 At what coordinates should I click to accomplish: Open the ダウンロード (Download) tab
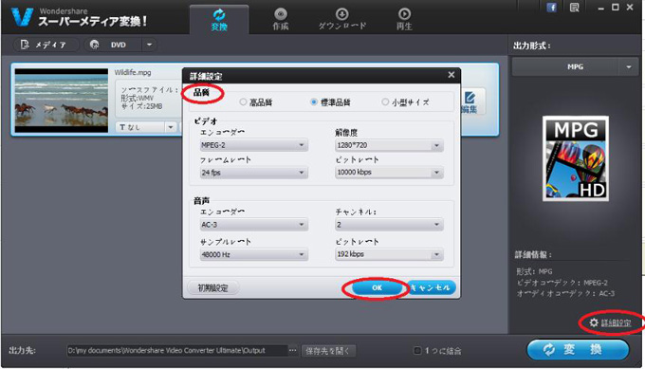tap(341, 19)
